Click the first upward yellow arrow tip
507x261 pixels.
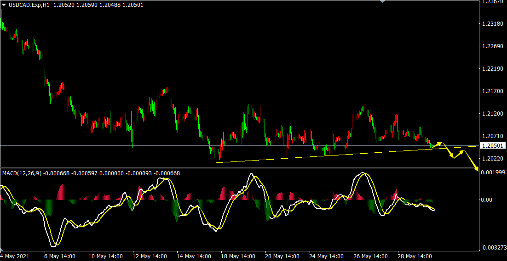tap(441, 143)
